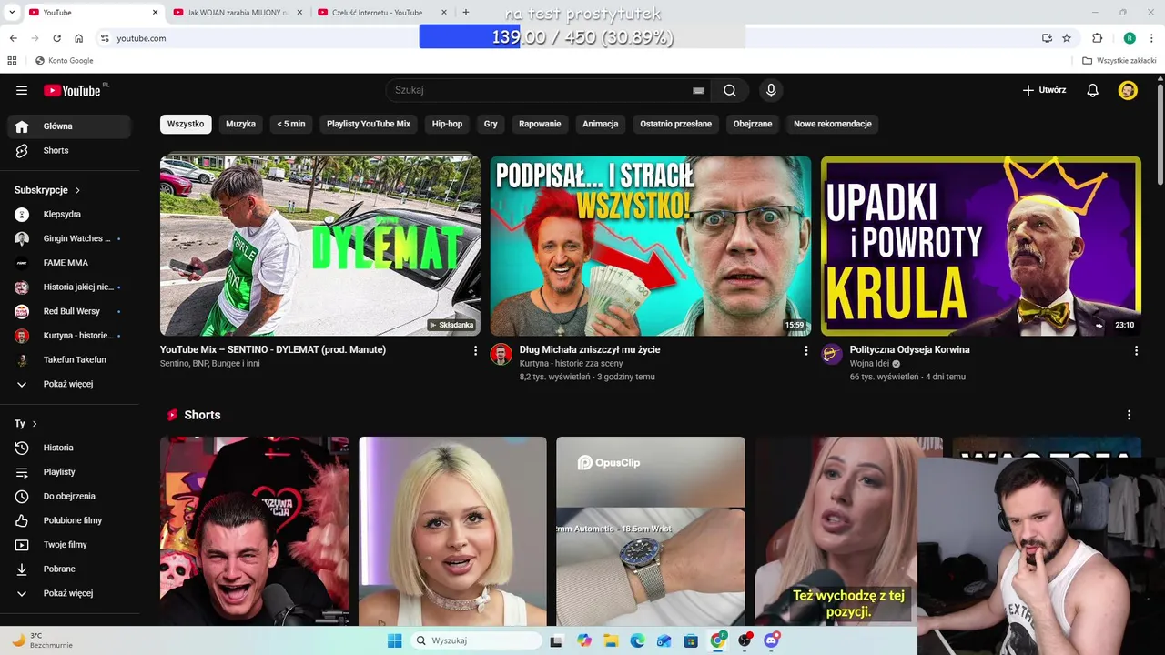The image size is (1165, 655).
Task: Open Chrome home page button
Action: point(79,38)
